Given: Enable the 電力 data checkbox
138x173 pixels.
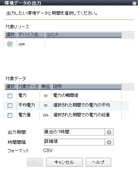Looking at the screenshot, I should (x=10, y=96).
